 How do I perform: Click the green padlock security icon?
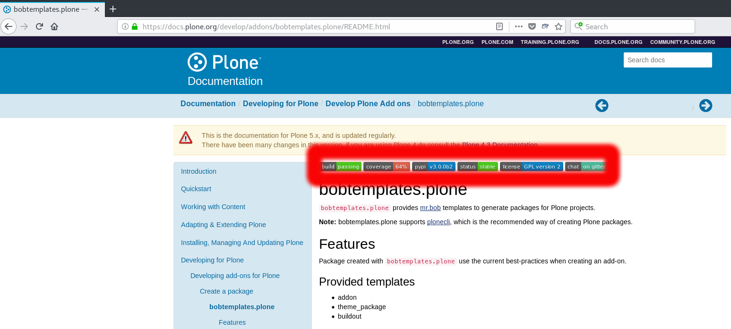point(135,26)
